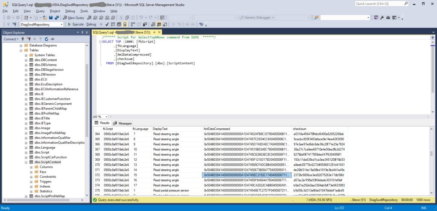Viewport: 437px width, 211px height.
Task: Close the SQLQuery1.sql tab
Action: coord(160,32)
